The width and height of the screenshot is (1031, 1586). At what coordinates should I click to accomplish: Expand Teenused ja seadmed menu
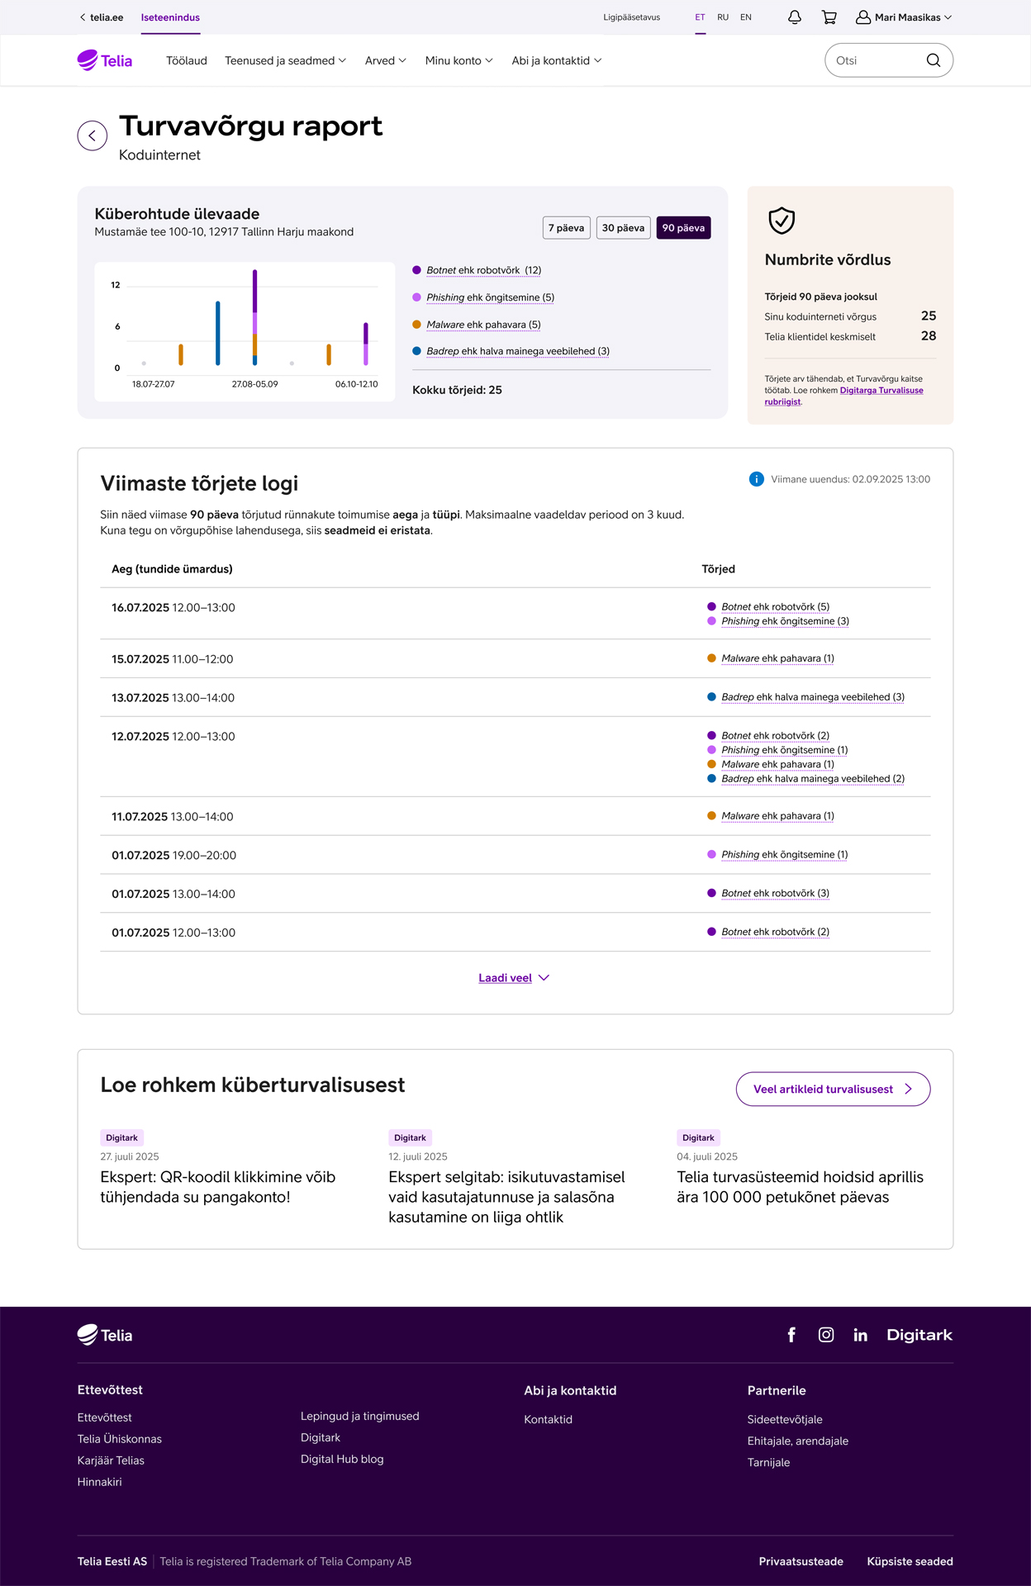tap(285, 60)
